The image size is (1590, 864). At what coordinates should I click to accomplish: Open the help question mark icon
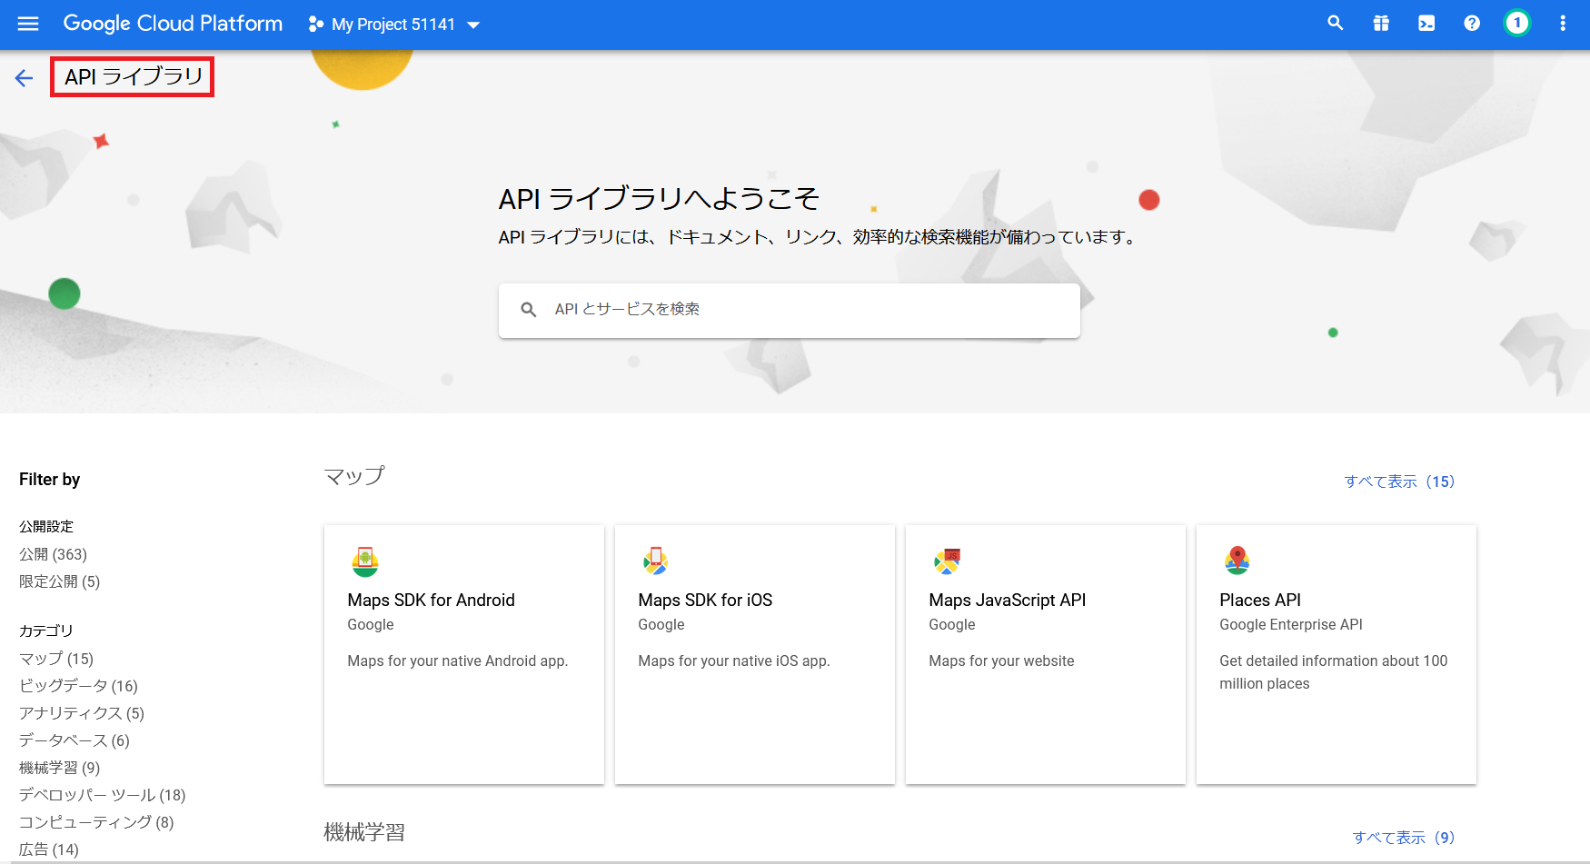[1472, 24]
